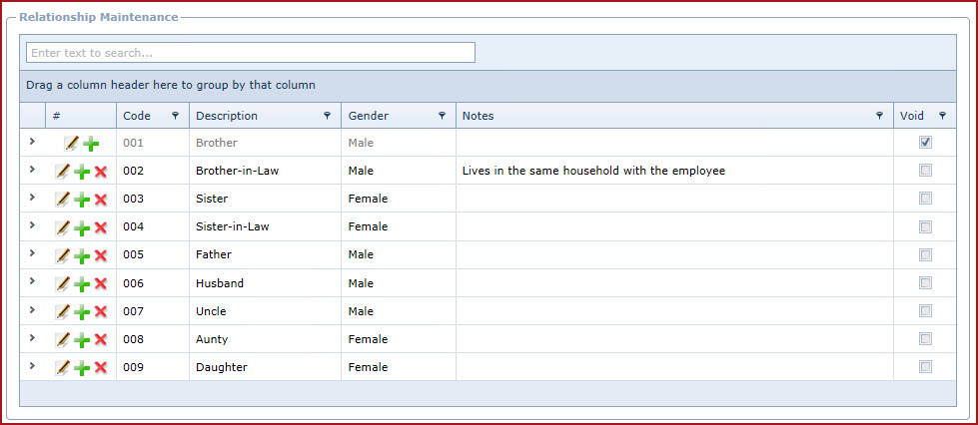Tick the Void checkbox for Brother-in-Law
This screenshot has width=978, height=425.
click(926, 171)
